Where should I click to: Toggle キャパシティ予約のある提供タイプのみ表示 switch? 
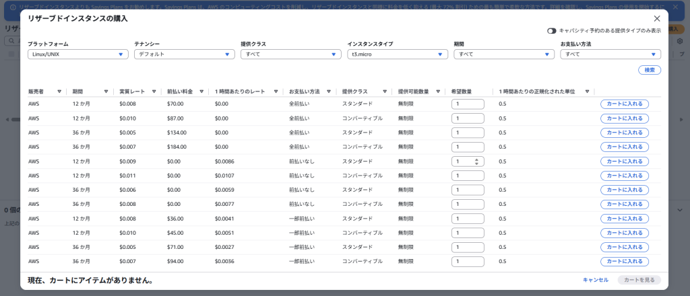pyautogui.click(x=552, y=31)
